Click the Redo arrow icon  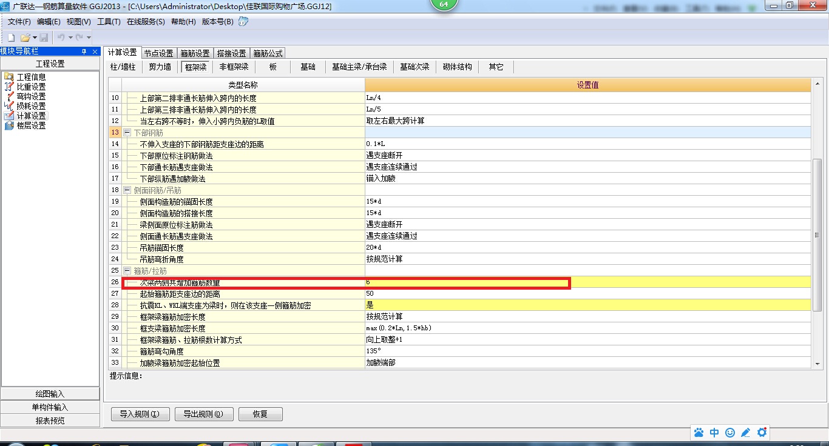click(79, 38)
